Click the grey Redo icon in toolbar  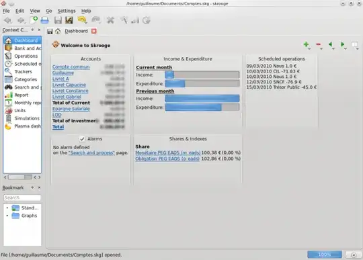coord(95,20)
